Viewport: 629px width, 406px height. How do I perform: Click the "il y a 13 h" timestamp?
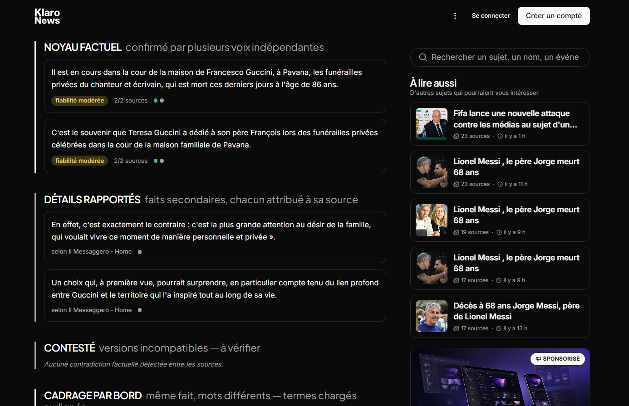click(x=515, y=328)
